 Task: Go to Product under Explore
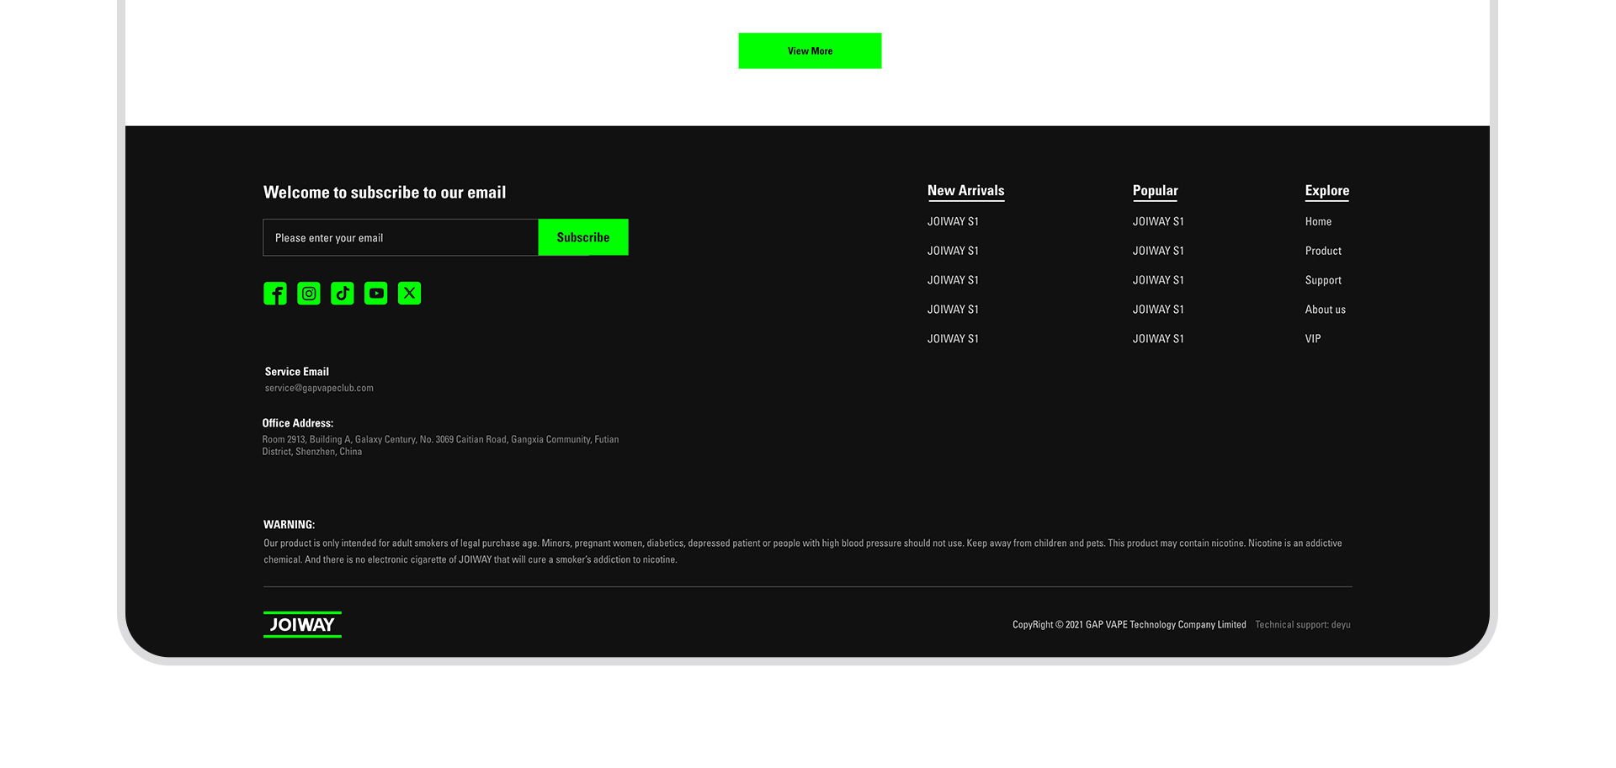tap(1323, 252)
